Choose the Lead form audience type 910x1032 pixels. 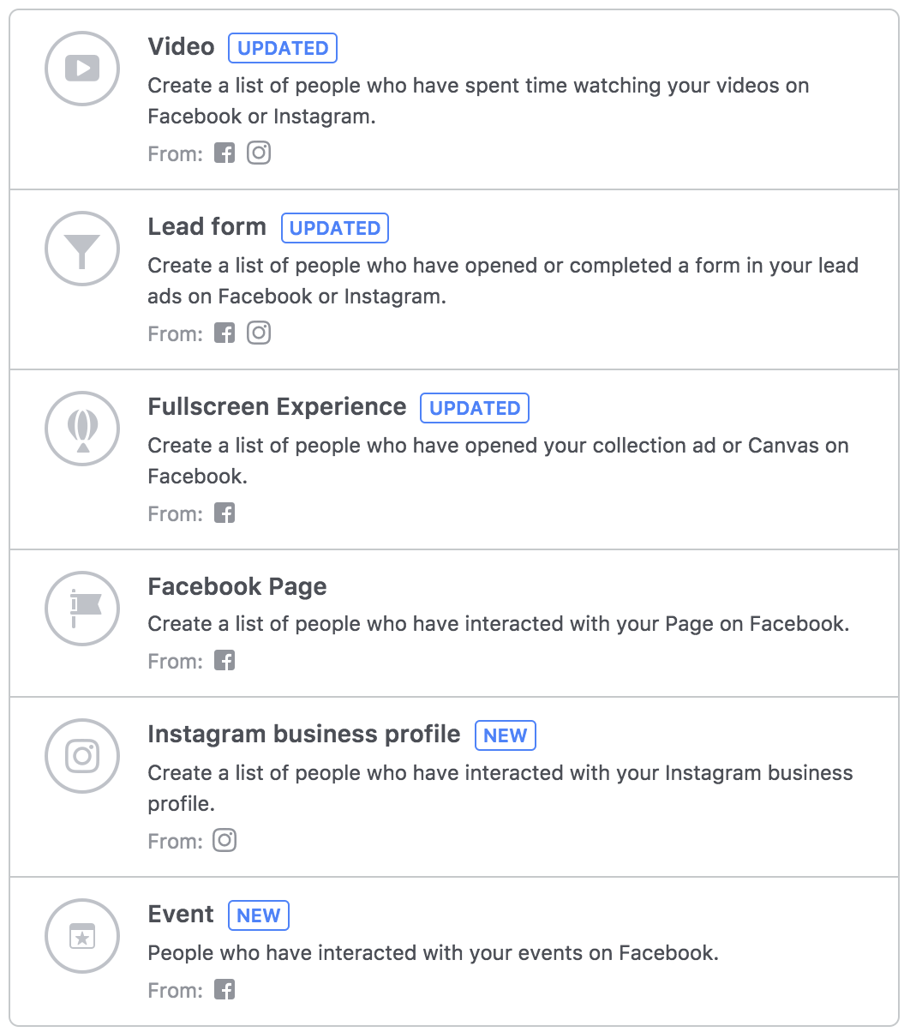pos(207,226)
